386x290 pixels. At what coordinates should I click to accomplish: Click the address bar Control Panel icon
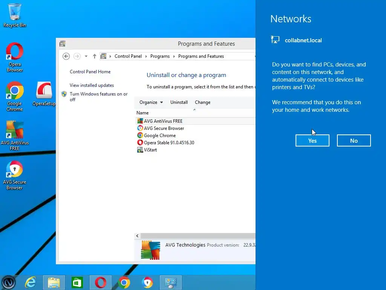pos(103,56)
